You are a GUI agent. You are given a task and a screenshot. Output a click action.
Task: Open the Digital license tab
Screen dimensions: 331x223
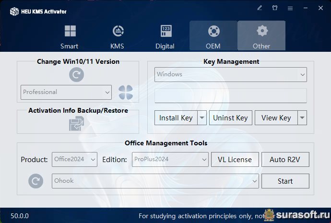(x=165, y=36)
